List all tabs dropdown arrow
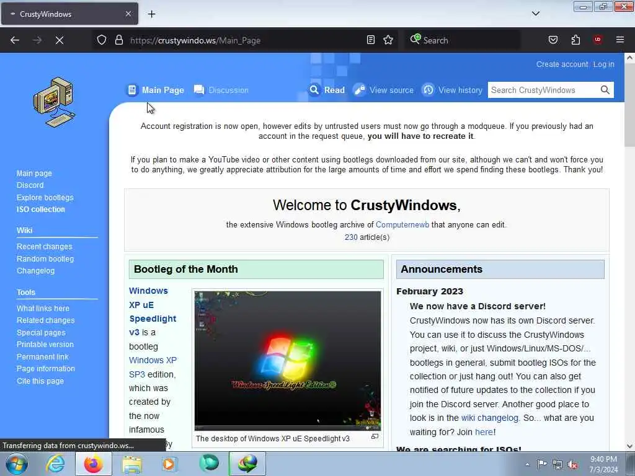The height and width of the screenshot is (476, 635). tap(536, 14)
